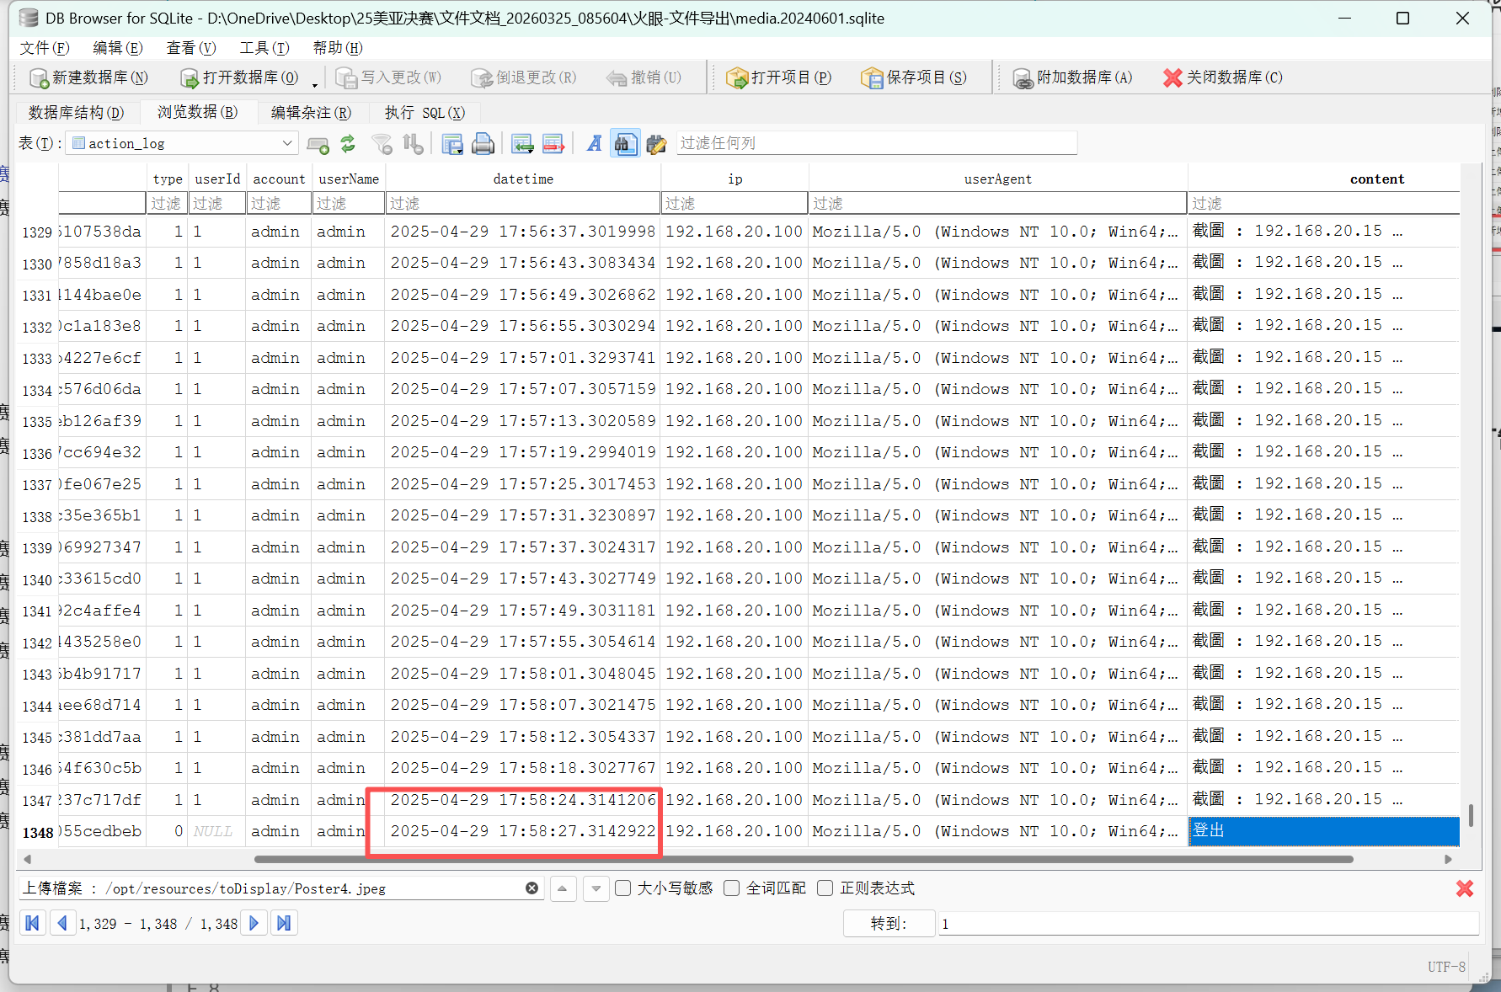This screenshot has height=992, width=1501.
Task: Expand the Open Database dropdown arrow
Action: coord(315,83)
